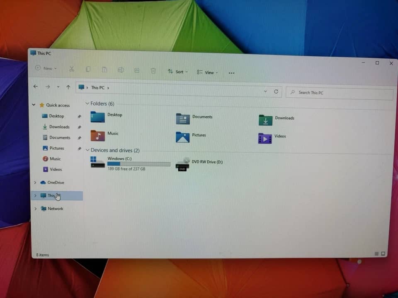Image resolution: width=398 pixels, height=298 pixels.
Task: Expand address bar history dropdown
Action: pyautogui.click(x=265, y=91)
